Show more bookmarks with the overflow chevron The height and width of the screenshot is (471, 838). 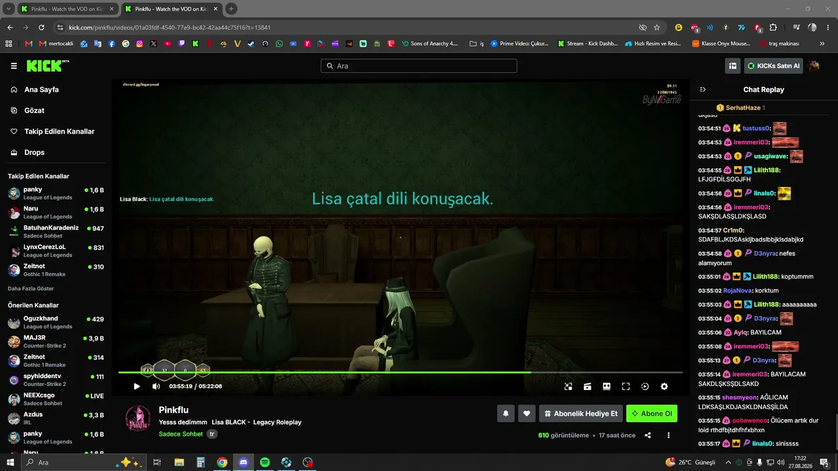pos(822,44)
